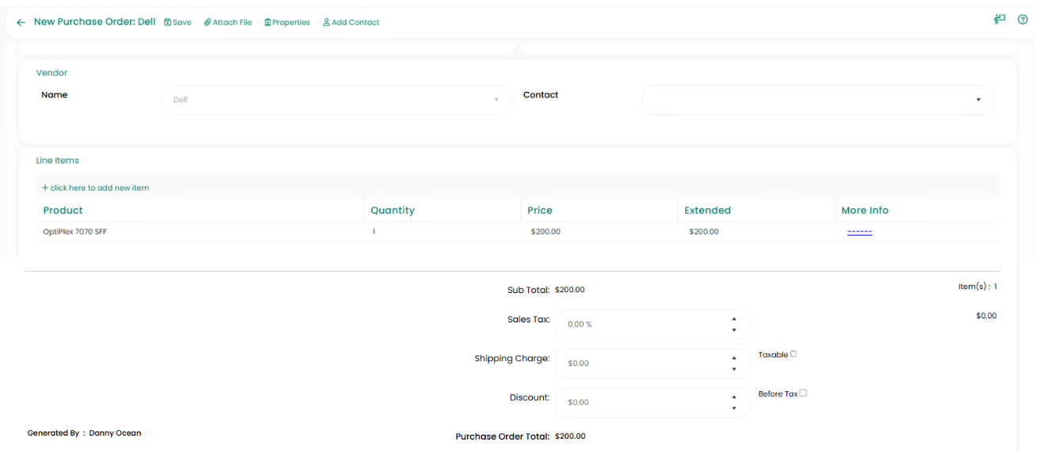
Task: Click the plus icon to add new item
Action: [45, 188]
